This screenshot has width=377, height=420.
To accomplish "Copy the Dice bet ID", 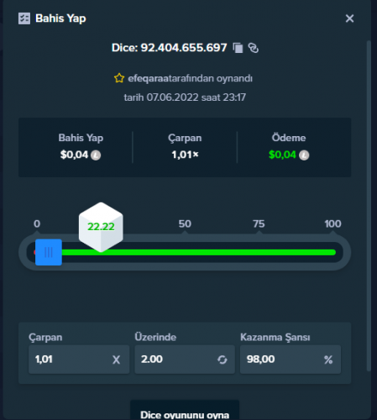I will click(238, 48).
